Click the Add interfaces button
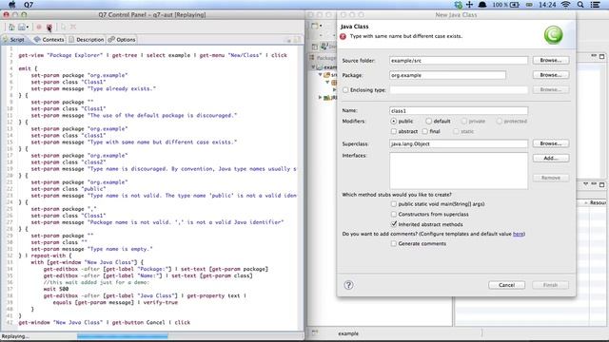Image resolution: width=609 pixels, height=342 pixels. (x=551, y=159)
